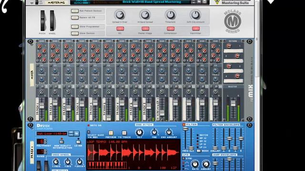The height and width of the screenshot is (171, 305).
Task: Toggle the red Maximizer button
Action: click(196, 28)
